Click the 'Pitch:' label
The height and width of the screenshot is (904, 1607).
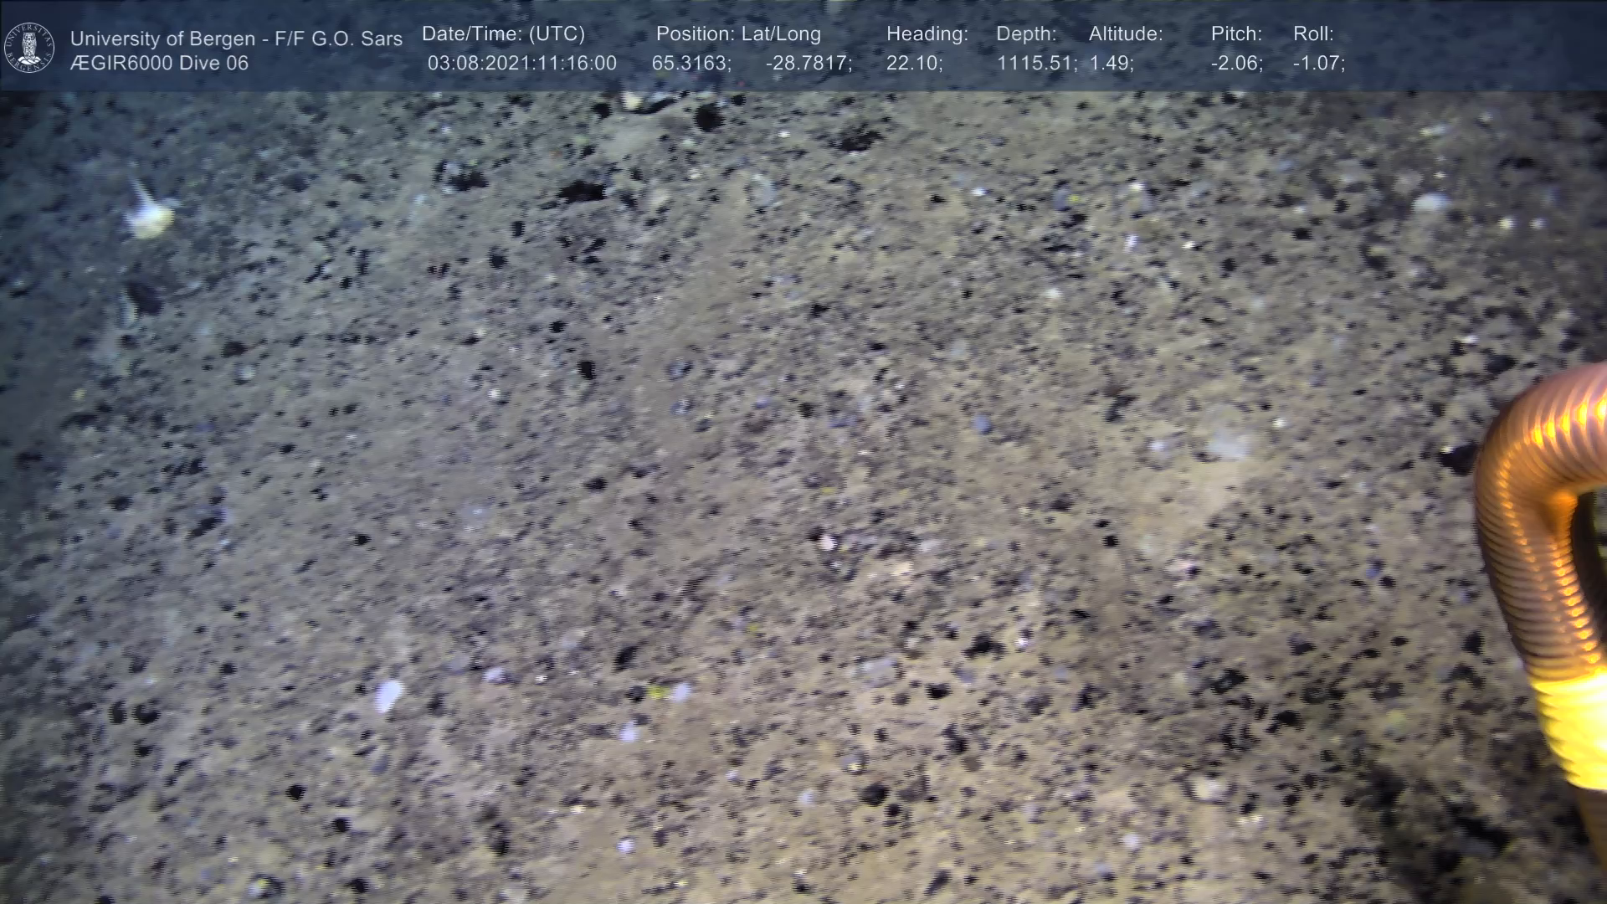point(1236,34)
